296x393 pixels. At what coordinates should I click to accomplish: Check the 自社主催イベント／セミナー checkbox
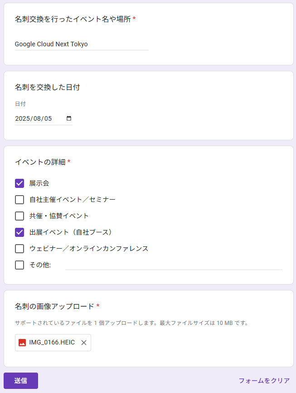click(x=19, y=200)
